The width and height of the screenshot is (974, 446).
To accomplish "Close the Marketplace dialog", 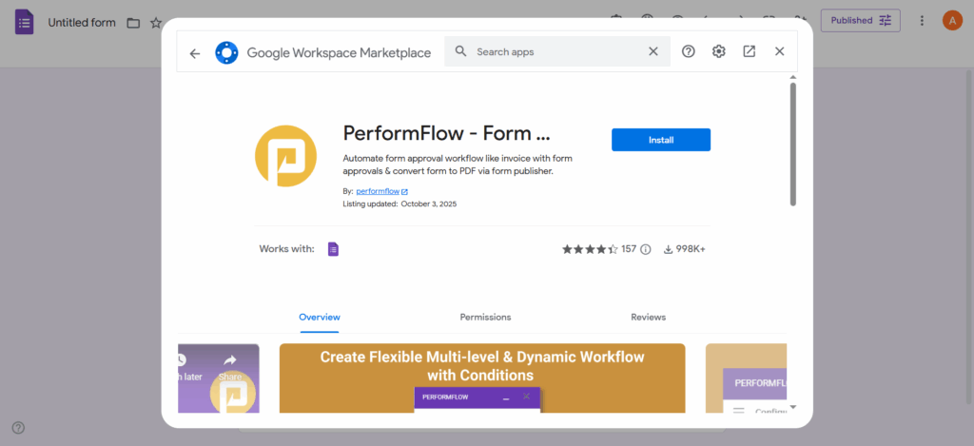I will 780,51.
